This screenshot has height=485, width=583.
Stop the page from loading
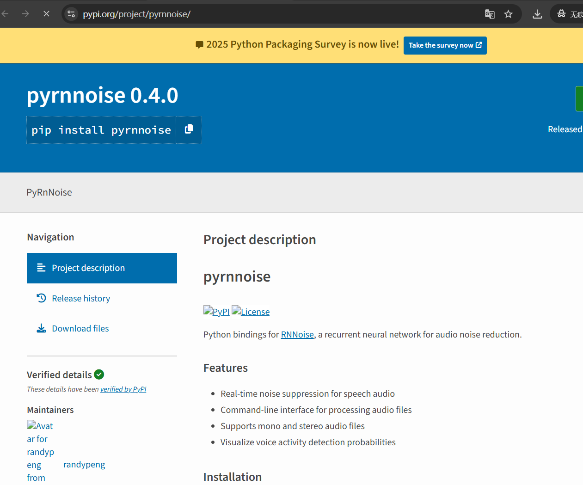point(46,14)
